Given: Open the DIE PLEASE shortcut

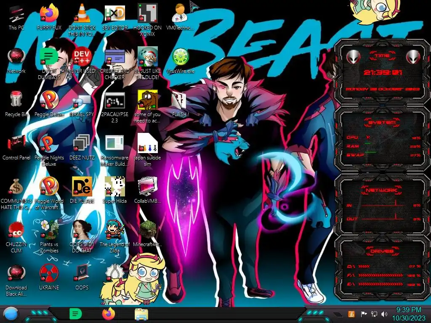Looking at the screenshot, I should pyautogui.click(x=82, y=187).
